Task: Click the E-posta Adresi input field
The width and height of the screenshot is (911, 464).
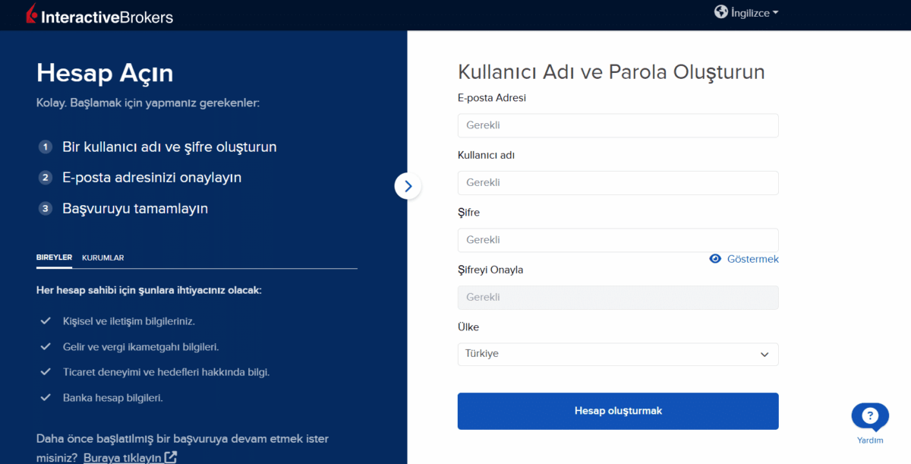Action: tap(618, 125)
